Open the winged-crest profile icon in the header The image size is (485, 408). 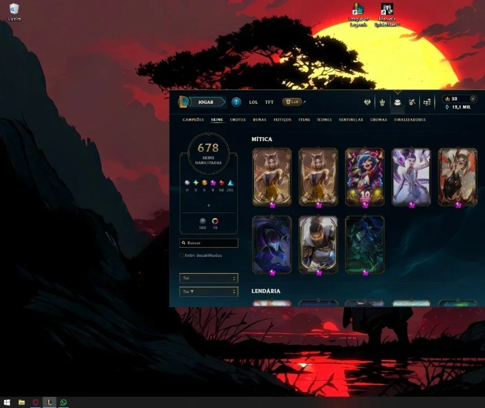click(x=367, y=102)
